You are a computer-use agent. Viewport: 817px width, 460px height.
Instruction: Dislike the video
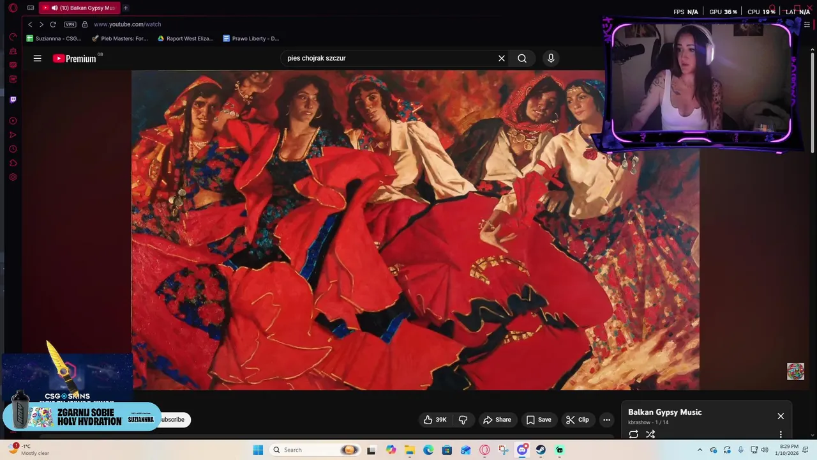(x=463, y=420)
